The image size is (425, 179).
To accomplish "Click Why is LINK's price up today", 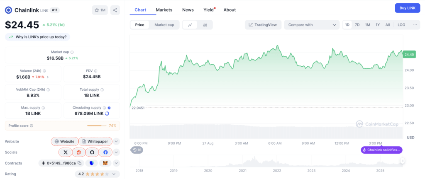I will pos(38,37).
